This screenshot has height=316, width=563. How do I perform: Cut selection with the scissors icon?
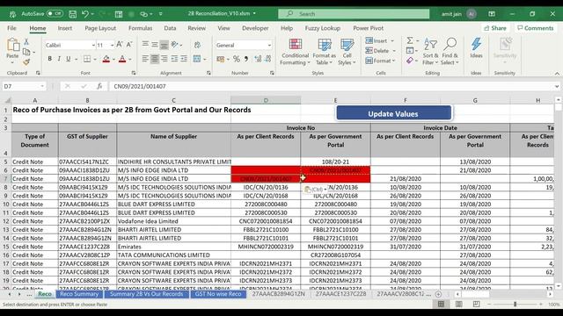pos(26,42)
